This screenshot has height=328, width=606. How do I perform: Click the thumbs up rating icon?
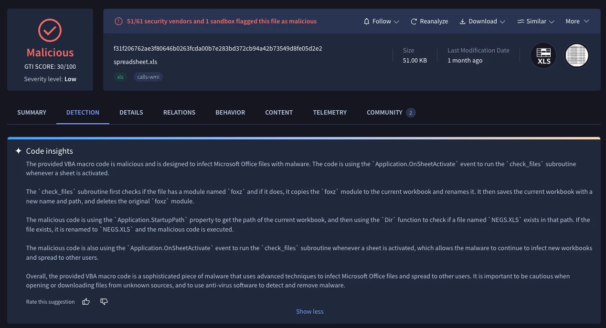pos(86,302)
